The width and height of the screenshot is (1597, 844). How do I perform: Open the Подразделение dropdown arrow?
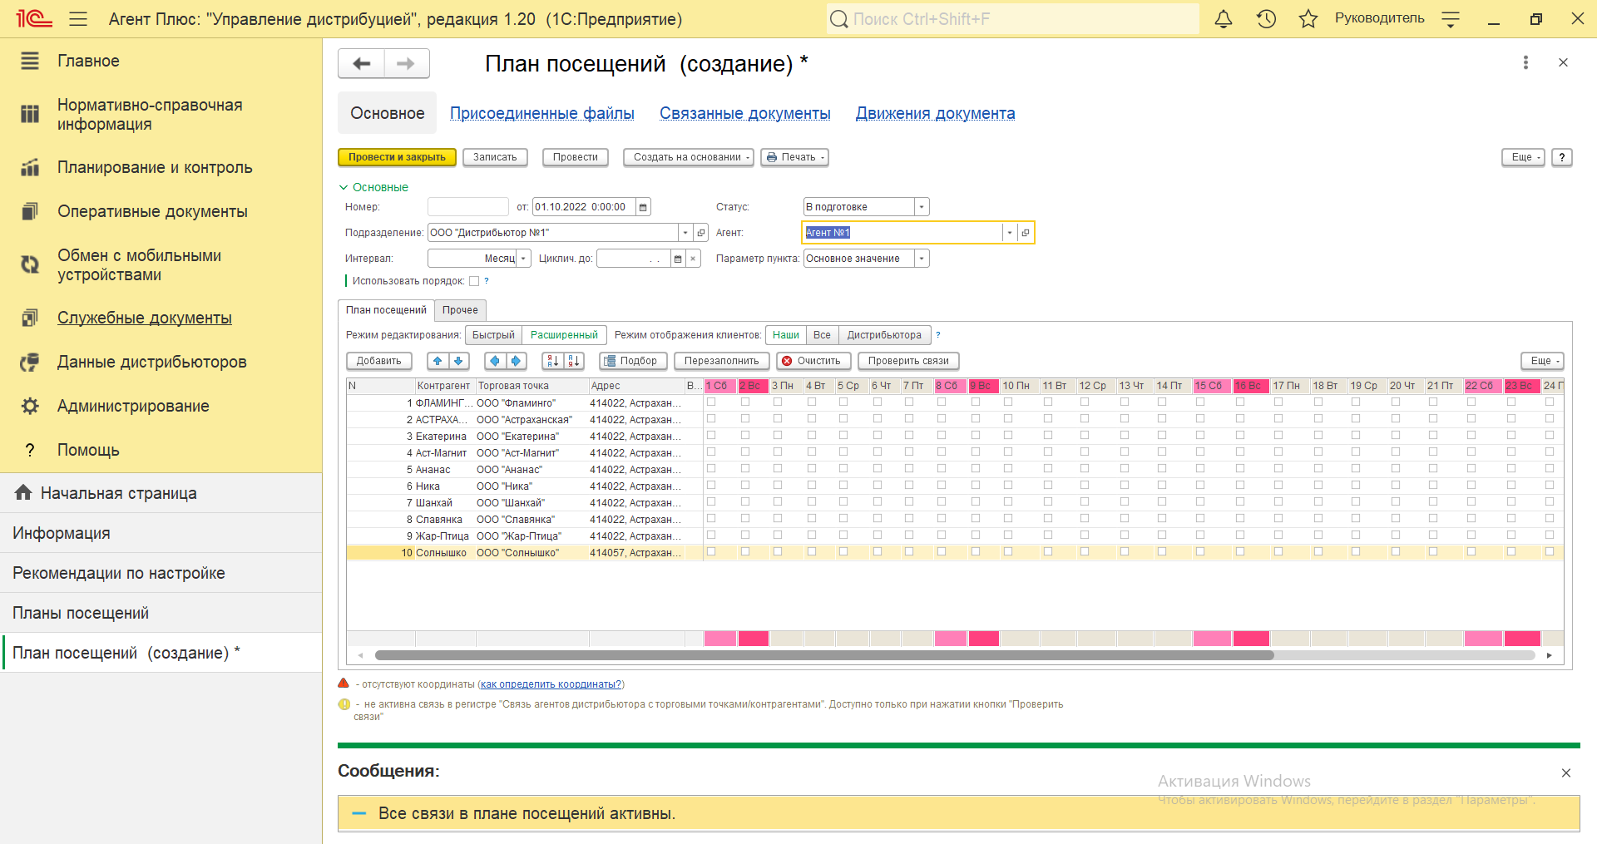685,233
